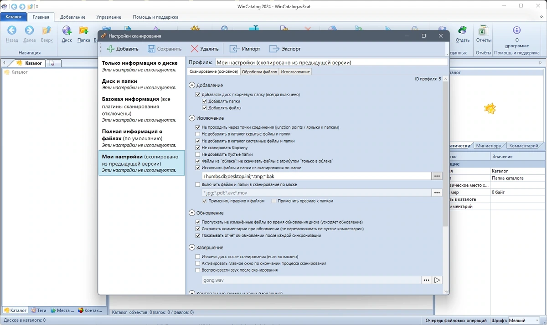
Task: Click the Теги tab at bottom panel
Action: coord(38,310)
